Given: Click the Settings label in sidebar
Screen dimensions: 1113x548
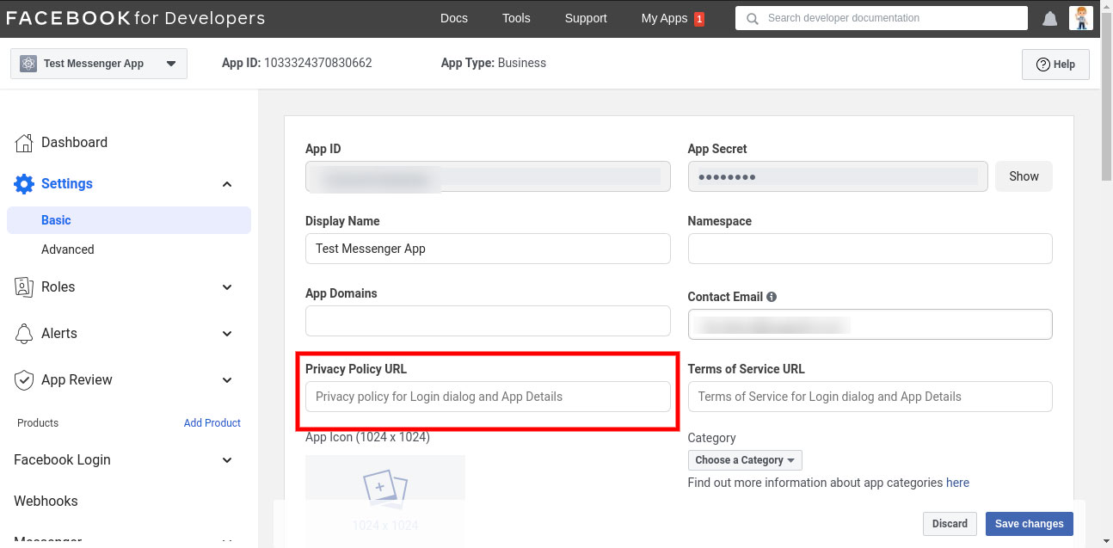Looking at the screenshot, I should (67, 184).
